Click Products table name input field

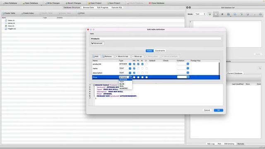click(x=156, y=38)
